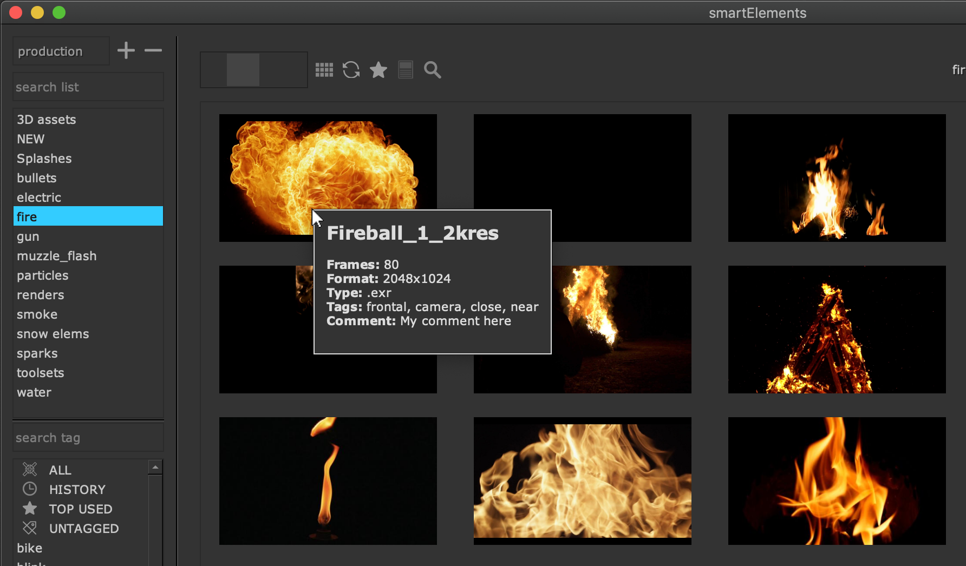Click the minus icon to remove list
The height and width of the screenshot is (566, 966).
click(x=153, y=51)
